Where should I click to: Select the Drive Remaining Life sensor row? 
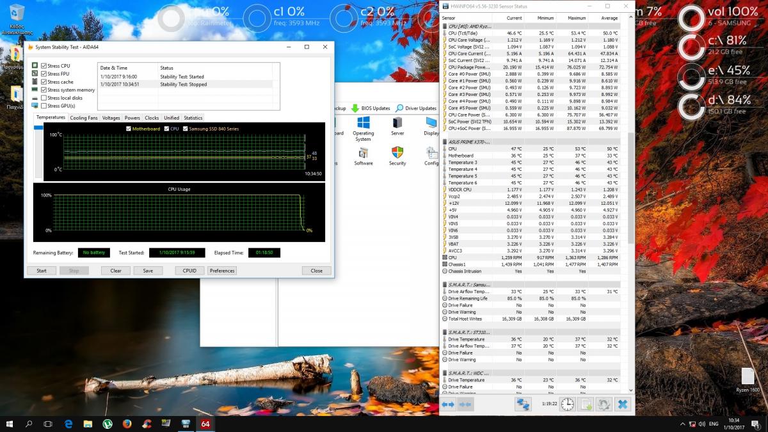coord(531,298)
